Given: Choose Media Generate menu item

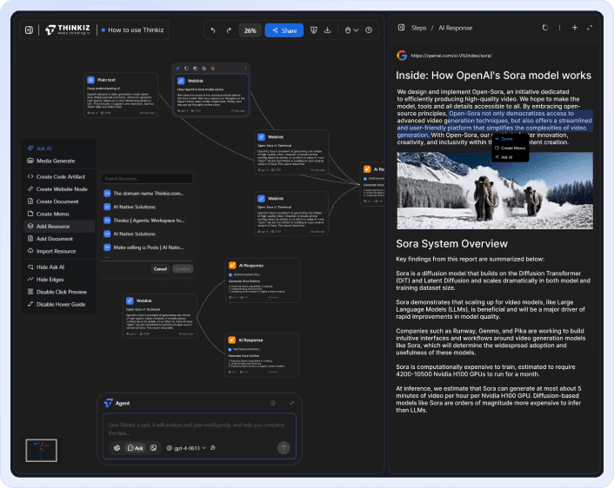Looking at the screenshot, I should pyautogui.click(x=59, y=161).
